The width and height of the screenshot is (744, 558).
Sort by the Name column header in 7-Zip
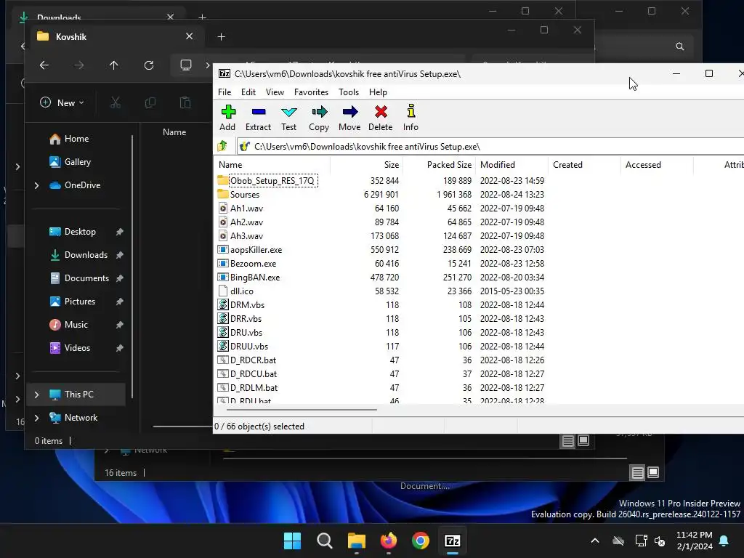[x=273, y=165]
